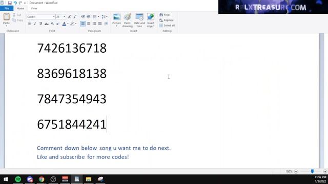Center align the text
The width and height of the screenshot is (328, 184).
click(x=89, y=24)
